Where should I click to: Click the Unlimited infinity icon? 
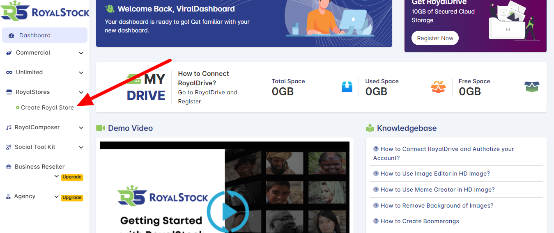point(9,73)
